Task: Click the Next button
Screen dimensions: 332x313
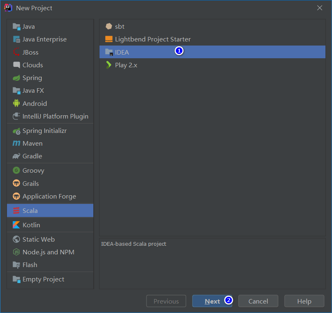Action: click(x=212, y=301)
